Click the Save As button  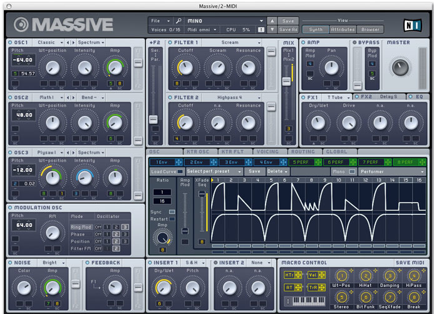point(287,29)
